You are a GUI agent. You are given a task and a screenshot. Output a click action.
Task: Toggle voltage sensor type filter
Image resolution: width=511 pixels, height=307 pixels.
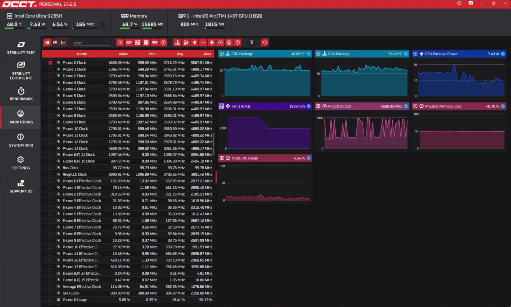click(x=186, y=43)
